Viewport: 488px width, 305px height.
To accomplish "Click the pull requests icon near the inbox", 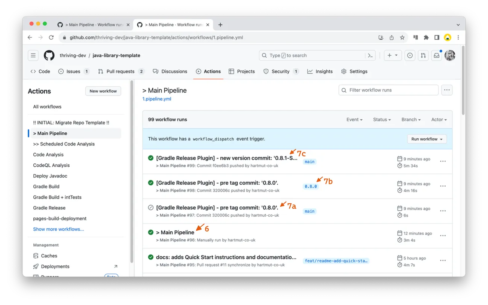I will [423, 55].
